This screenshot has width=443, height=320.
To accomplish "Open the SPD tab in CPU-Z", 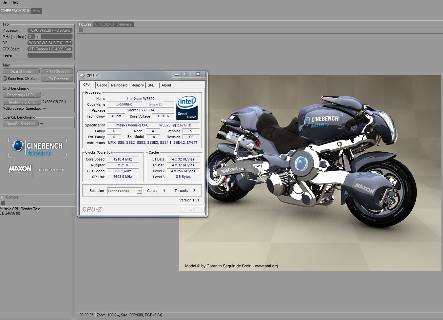I will point(151,85).
